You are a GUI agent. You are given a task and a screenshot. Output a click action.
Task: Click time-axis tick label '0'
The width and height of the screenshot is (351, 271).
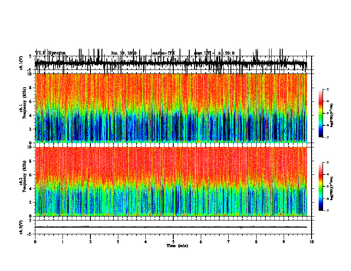coord(35,242)
